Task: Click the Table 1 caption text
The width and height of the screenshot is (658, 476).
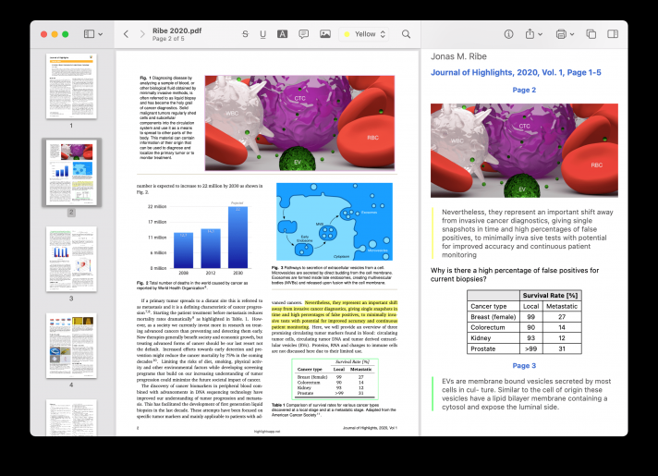Action: (x=334, y=409)
